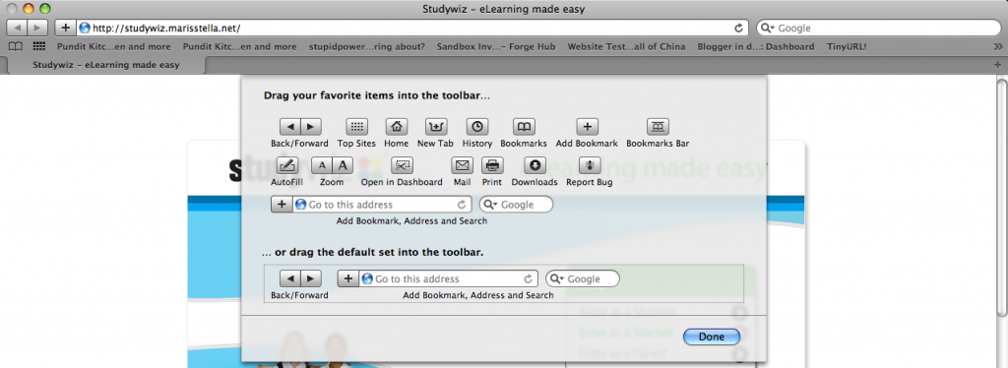Click the Forward arrow in Safari toolbar
This screenshot has width=1008, height=368.
(x=37, y=28)
